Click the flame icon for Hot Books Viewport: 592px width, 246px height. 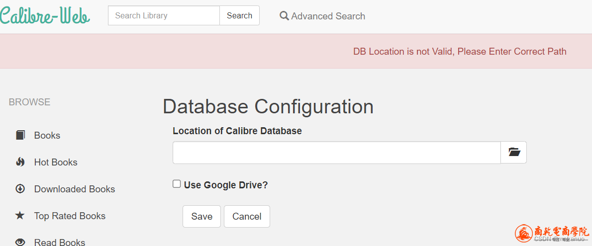[x=20, y=162]
